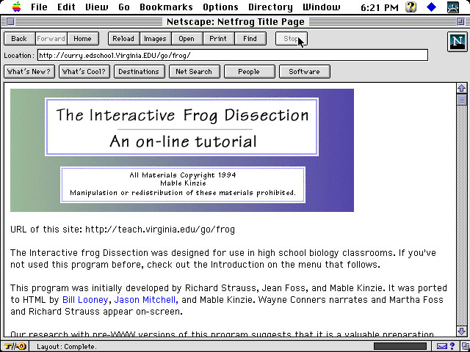Follow the Bill Looney link

pyautogui.click(x=85, y=300)
